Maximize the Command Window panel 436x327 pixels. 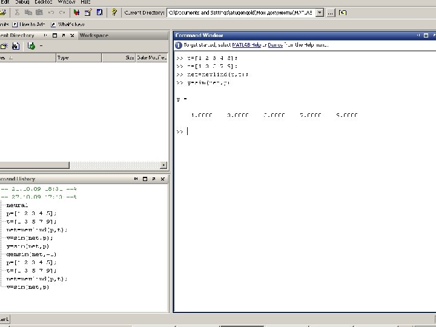pos(426,35)
